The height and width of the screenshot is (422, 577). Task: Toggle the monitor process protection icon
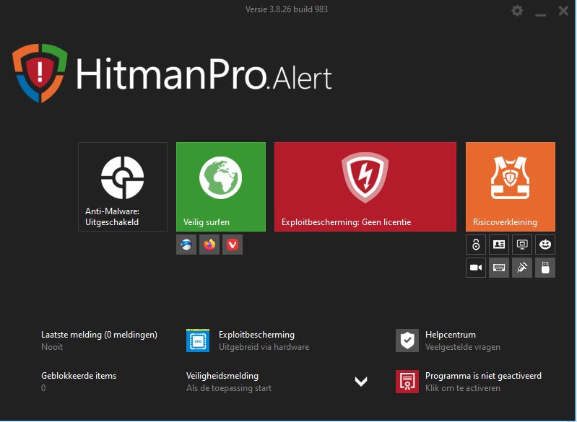[x=522, y=245]
